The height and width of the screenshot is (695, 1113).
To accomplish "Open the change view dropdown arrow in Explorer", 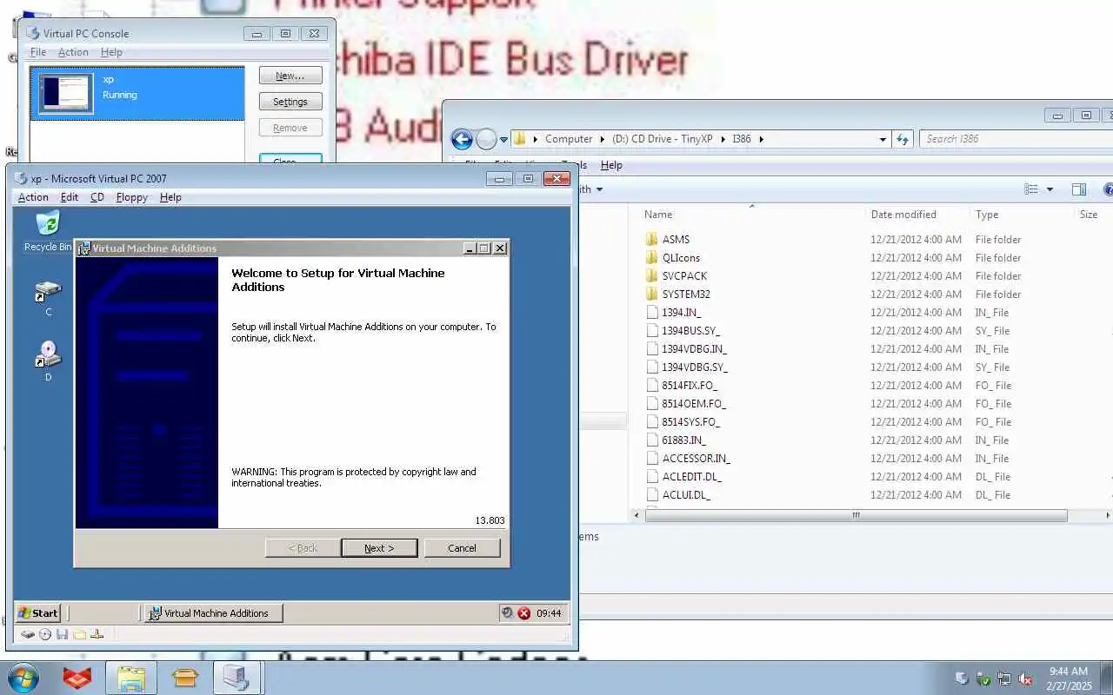I will pos(1050,189).
